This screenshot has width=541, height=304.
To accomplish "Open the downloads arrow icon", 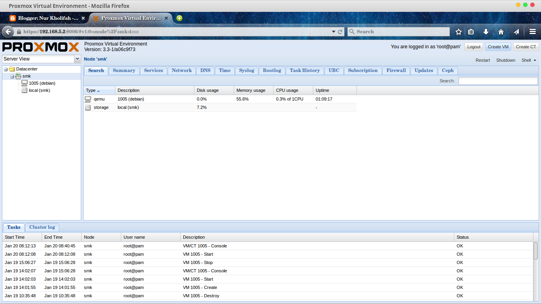I will click(x=486, y=32).
